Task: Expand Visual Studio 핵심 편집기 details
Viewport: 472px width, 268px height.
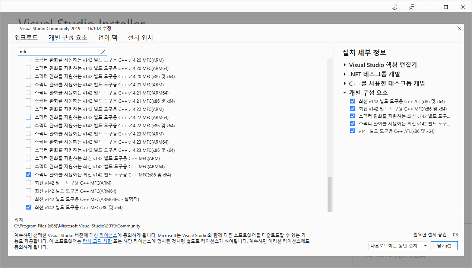Action: [x=345, y=65]
